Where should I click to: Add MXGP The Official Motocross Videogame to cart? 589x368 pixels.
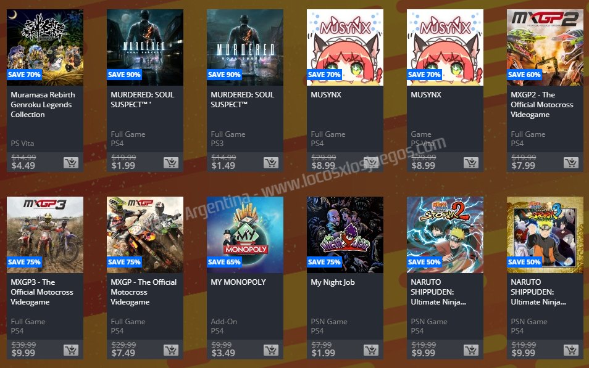171,350
